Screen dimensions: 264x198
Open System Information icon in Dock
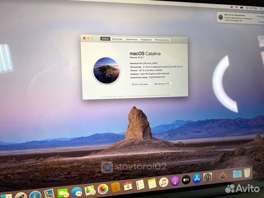pos(223,176)
